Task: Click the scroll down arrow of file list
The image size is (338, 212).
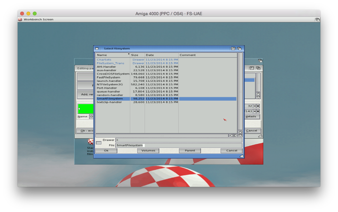Action: (x=240, y=136)
